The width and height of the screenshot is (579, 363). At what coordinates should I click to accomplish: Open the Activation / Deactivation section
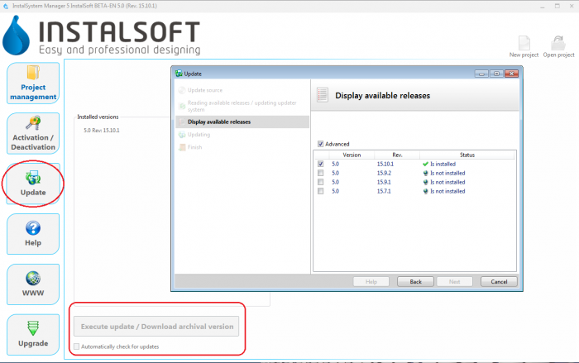(x=33, y=133)
